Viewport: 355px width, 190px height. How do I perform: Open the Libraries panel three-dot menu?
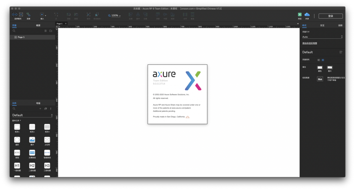pos(51,109)
